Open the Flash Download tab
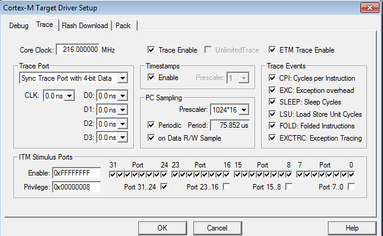The image size is (383, 236). pos(85,26)
